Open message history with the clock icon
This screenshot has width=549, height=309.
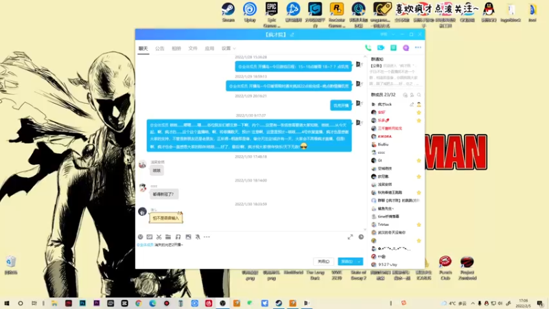(x=361, y=237)
